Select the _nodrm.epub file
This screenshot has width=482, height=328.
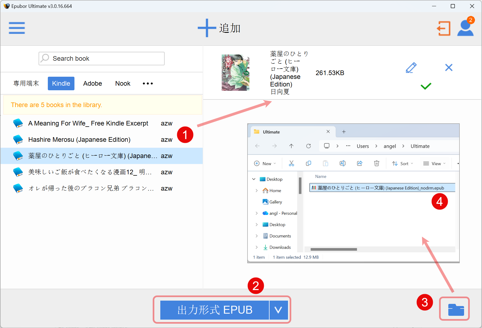coord(382,188)
